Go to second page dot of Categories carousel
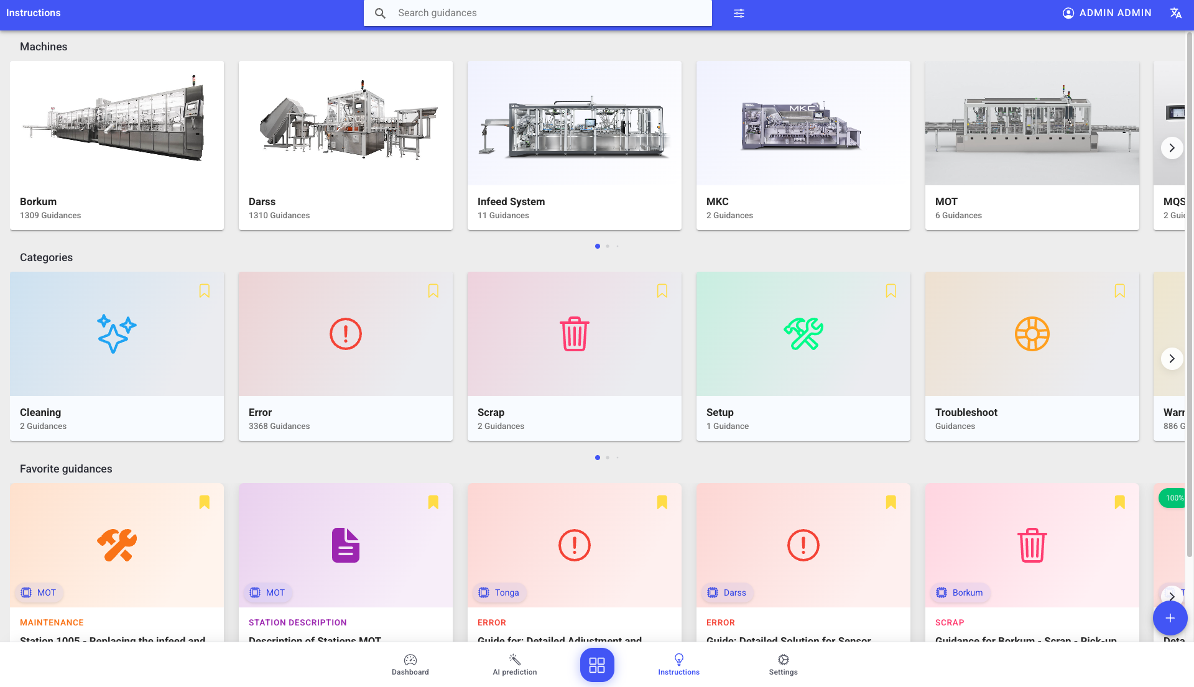Image resolution: width=1194 pixels, height=687 pixels. coord(608,458)
